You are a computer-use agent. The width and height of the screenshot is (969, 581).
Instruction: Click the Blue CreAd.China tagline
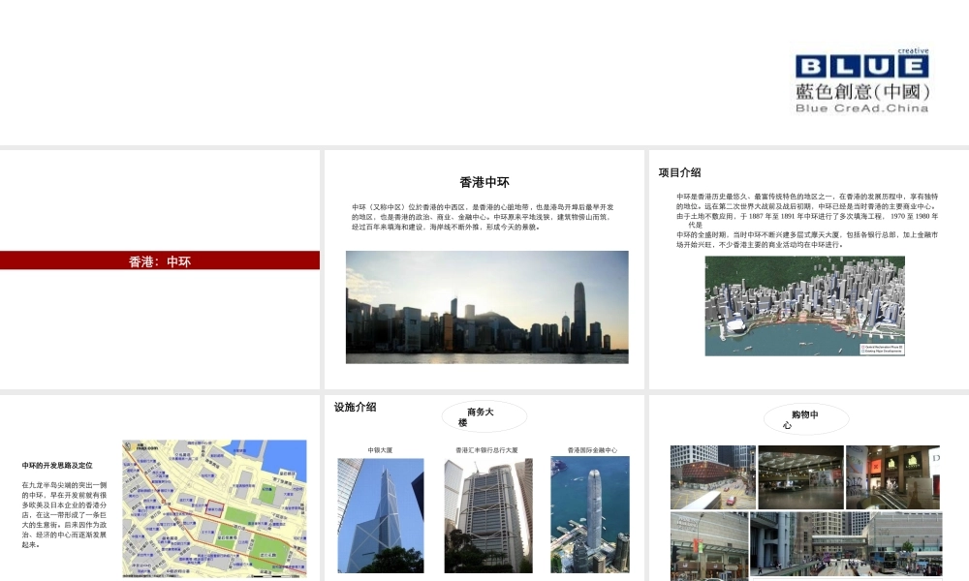click(862, 108)
